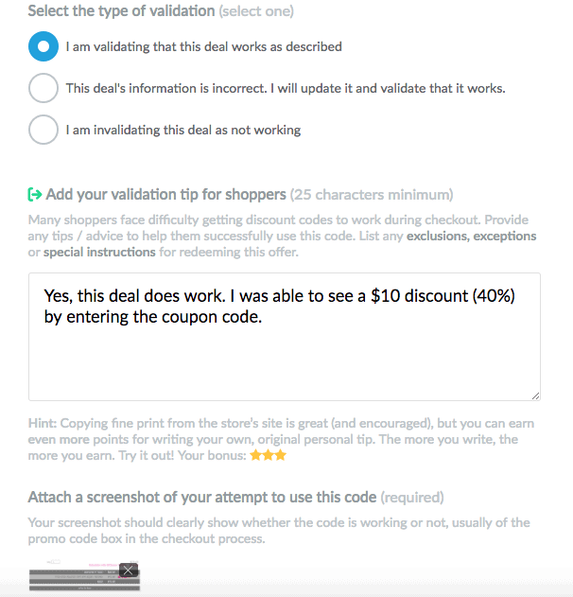Click the bold 'exclusions, exceptions' text
Screen dimensions: 573x597
471,236
